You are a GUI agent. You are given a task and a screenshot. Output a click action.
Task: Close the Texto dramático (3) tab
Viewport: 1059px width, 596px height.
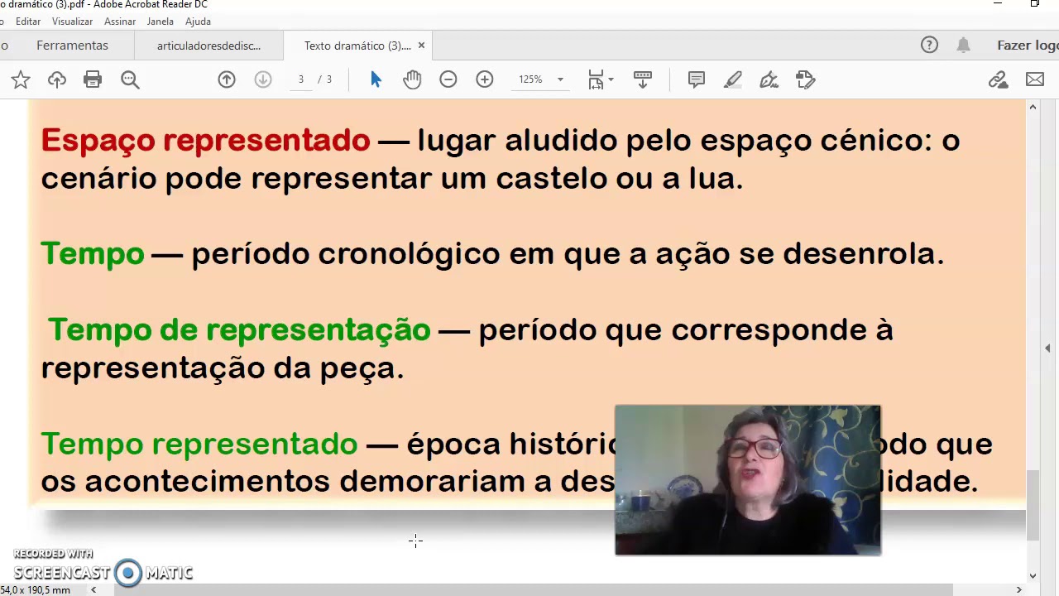[421, 46]
